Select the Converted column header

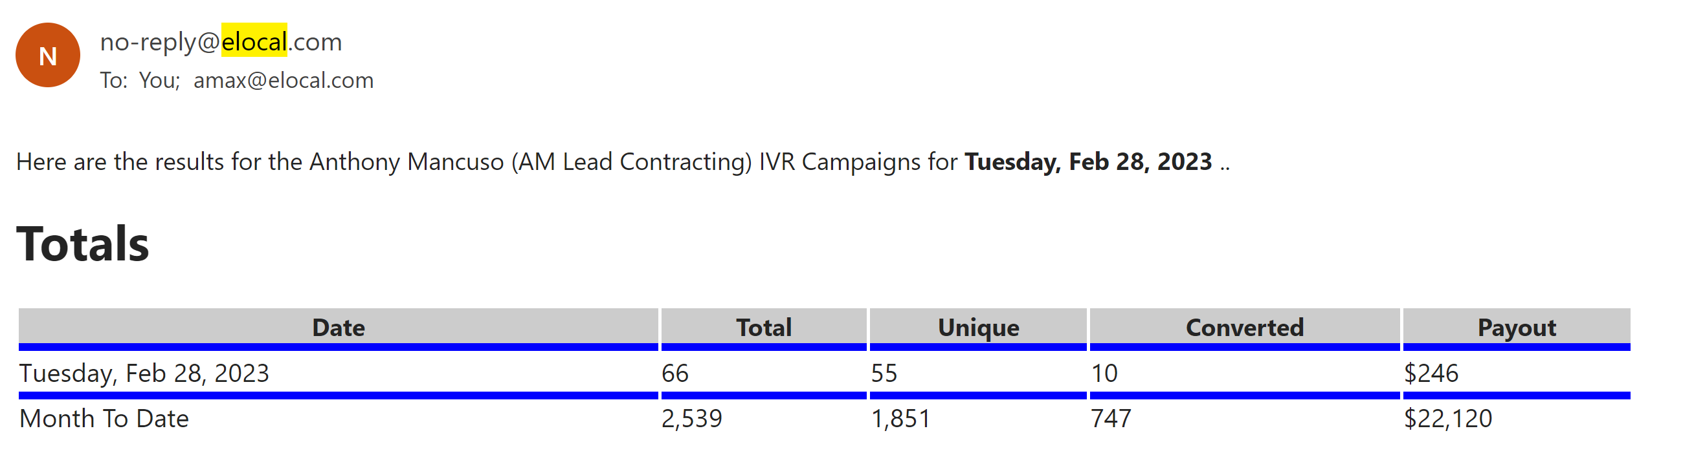(1245, 327)
